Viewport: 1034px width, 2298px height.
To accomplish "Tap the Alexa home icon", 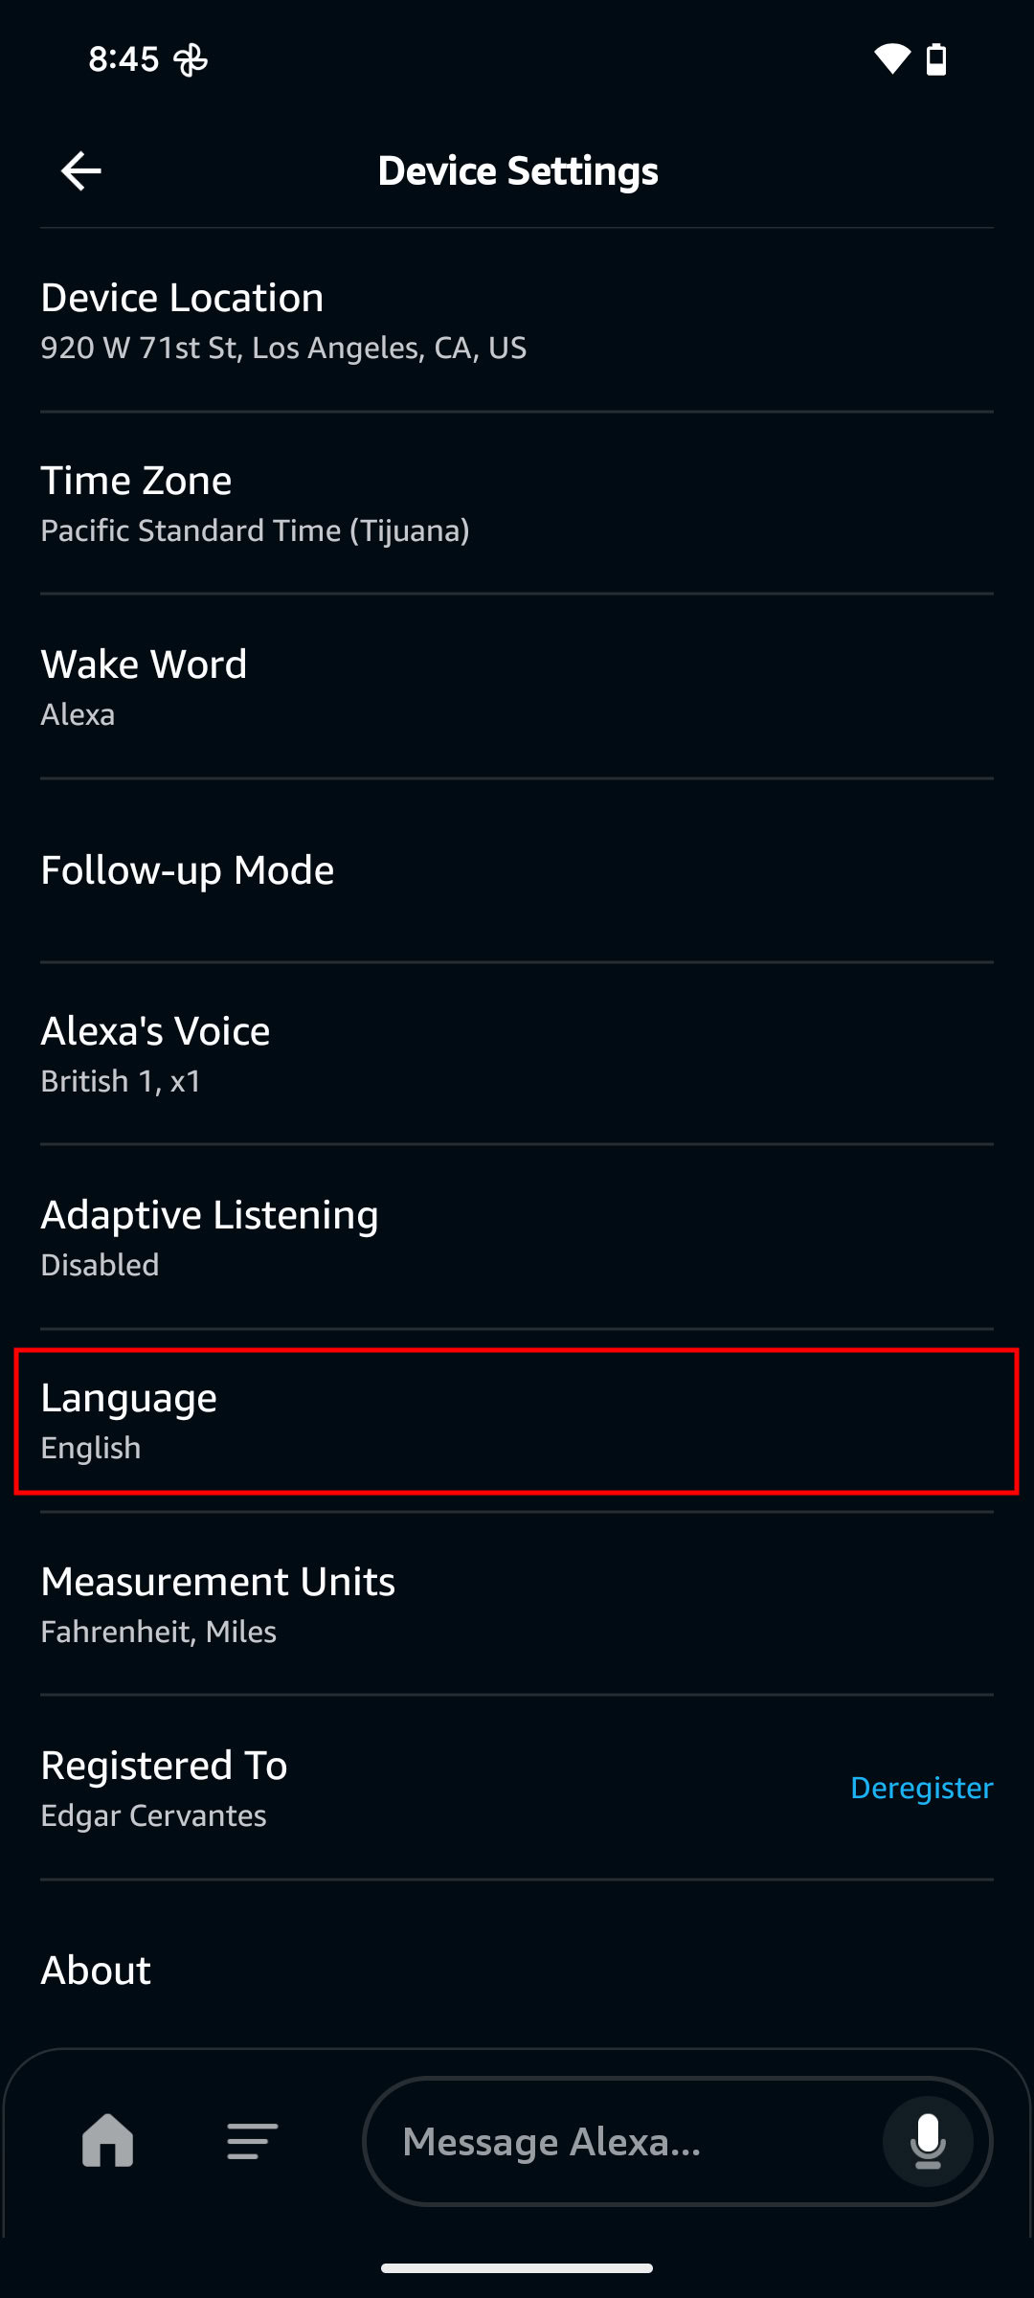I will pyautogui.click(x=108, y=2140).
